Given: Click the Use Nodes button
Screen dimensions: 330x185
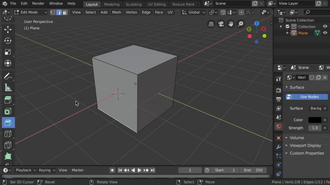Looking at the screenshot, I should [x=306, y=97].
